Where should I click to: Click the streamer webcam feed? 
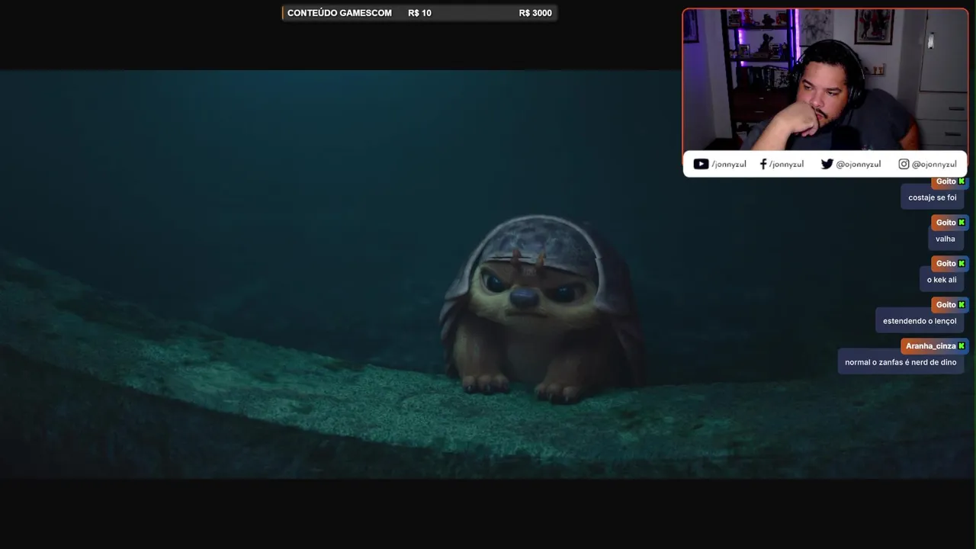[825, 79]
